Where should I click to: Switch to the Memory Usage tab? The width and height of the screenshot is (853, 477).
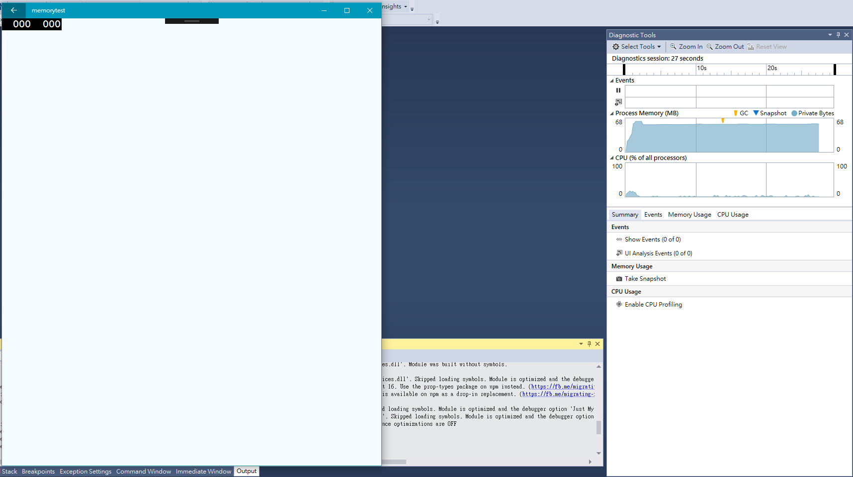[689, 214]
